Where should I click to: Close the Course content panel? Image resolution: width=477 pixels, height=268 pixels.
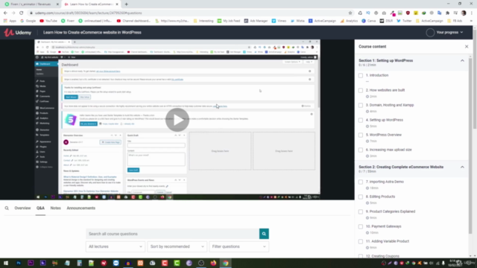(x=467, y=46)
